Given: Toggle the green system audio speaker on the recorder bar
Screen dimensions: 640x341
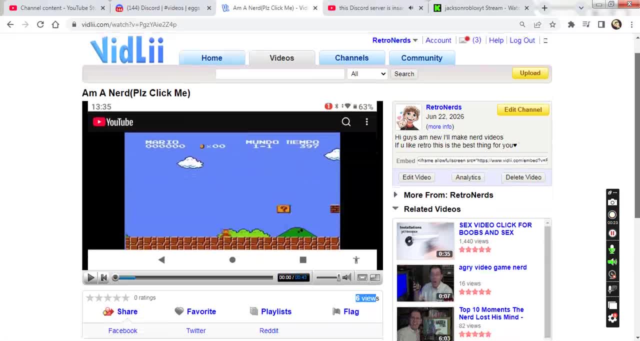Looking at the screenshot, I should (612, 262).
